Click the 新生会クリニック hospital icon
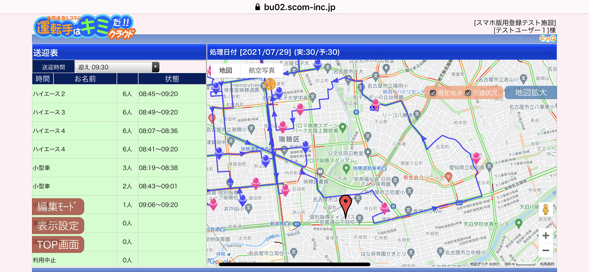The width and height of the screenshot is (589, 272). [x=449, y=177]
